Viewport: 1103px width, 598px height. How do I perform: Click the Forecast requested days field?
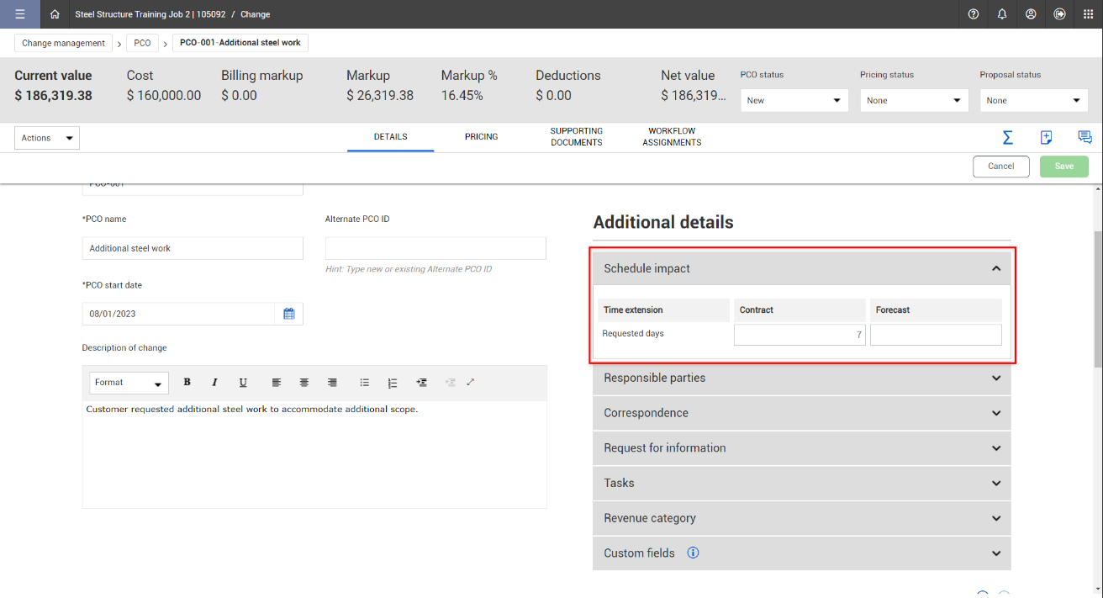pyautogui.click(x=936, y=335)
